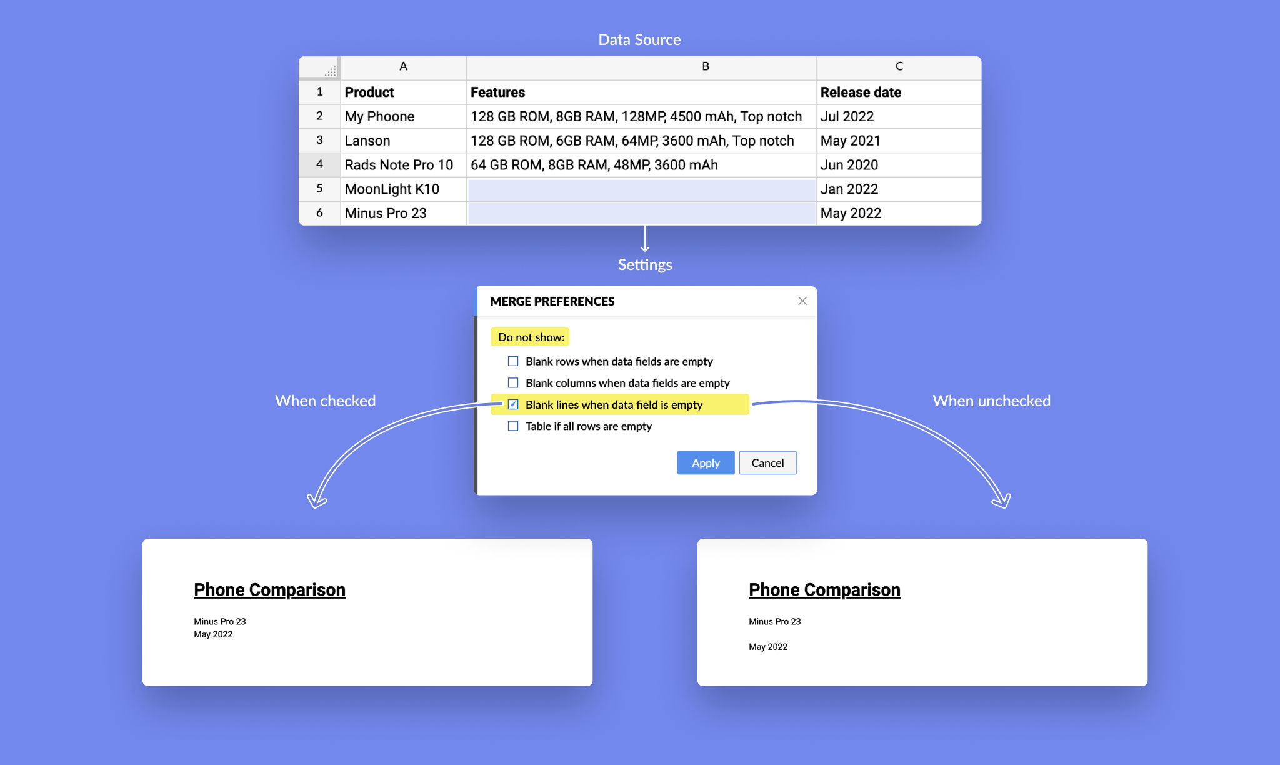The height and width of the screenshot is (765, 1280).
Task: Select row 4 header
Action: click(319, 164)
